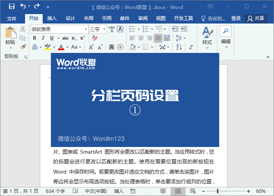Copy selection with the copy icon
The width and height of the screenshot is (274, 196).
pos(23,38)
